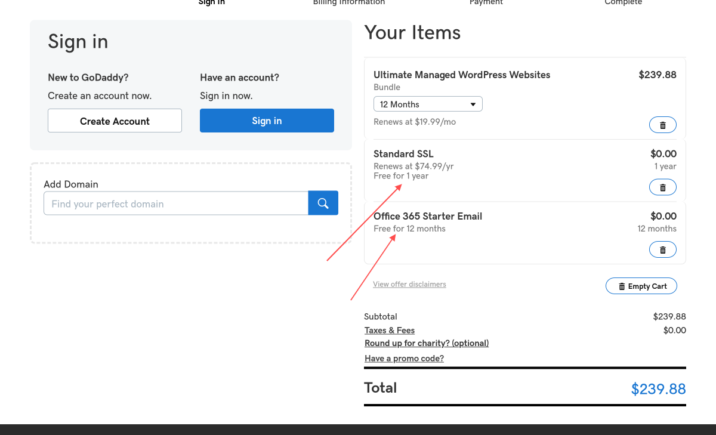Empty the entire cart
Viewport: 716px width, 435px height.
tap(641, 286)
